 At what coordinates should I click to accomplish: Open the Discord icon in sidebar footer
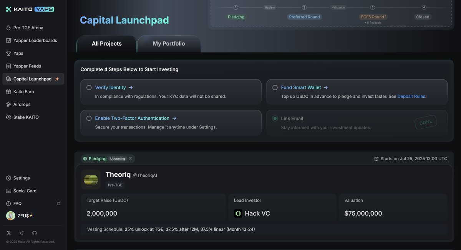(x=34, y=233)
